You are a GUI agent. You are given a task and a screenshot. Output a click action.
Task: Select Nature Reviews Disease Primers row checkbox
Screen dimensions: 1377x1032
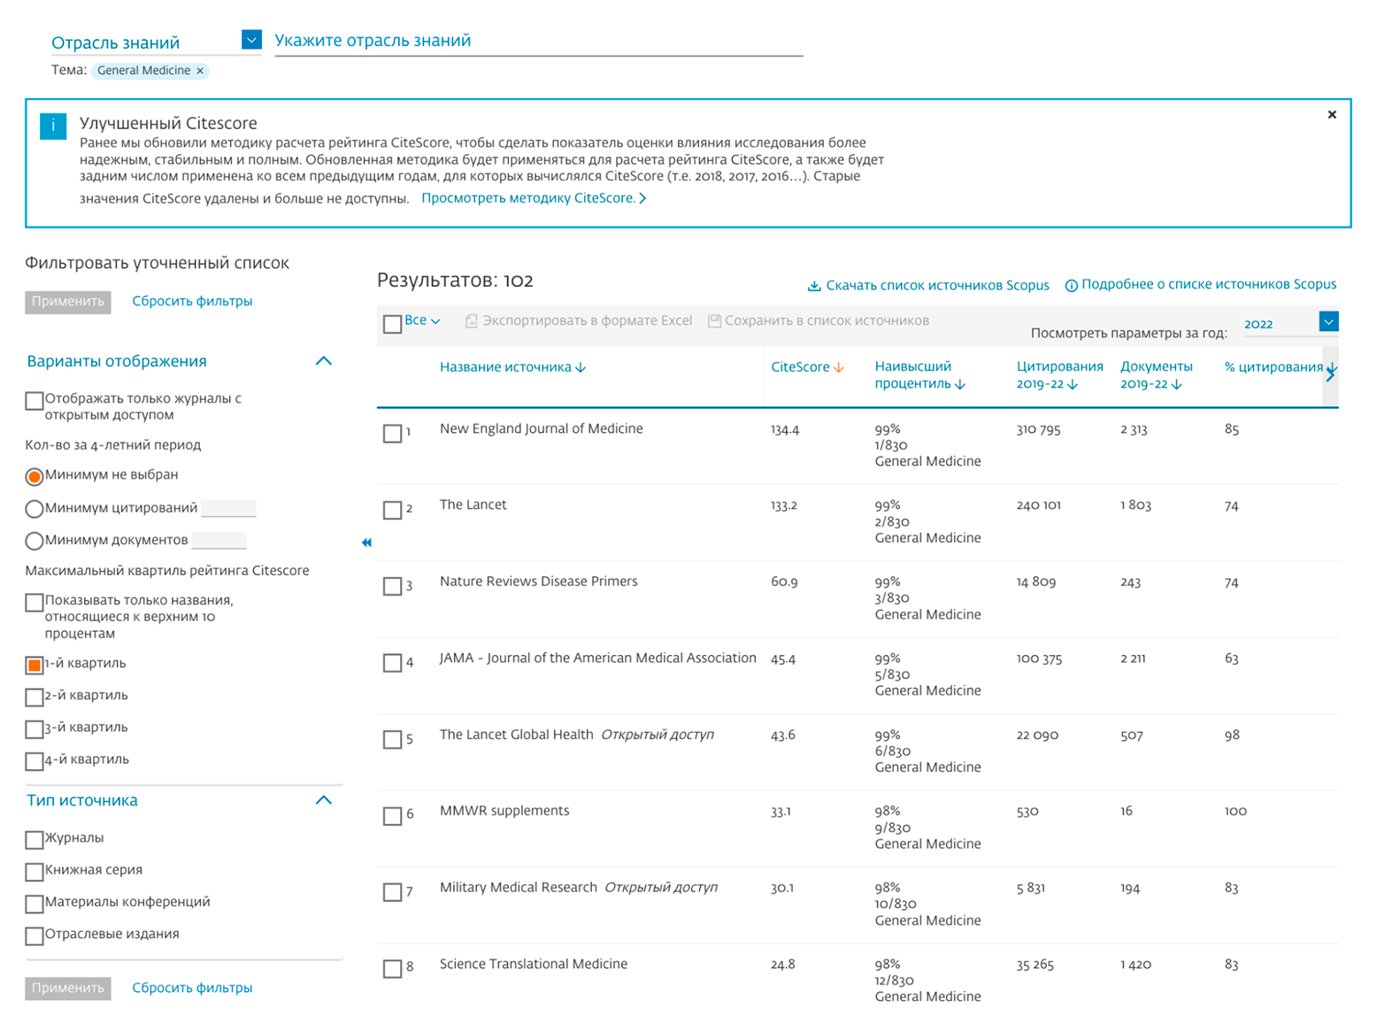393,587
